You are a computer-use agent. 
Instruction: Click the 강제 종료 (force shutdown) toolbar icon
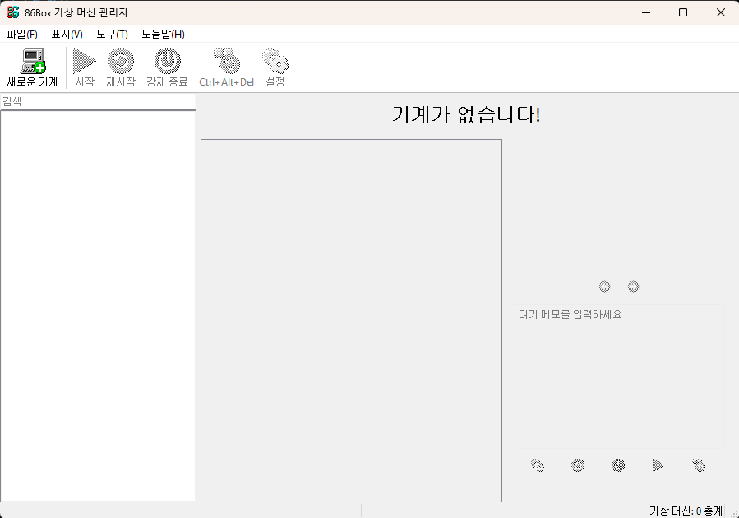pos(168,62)
